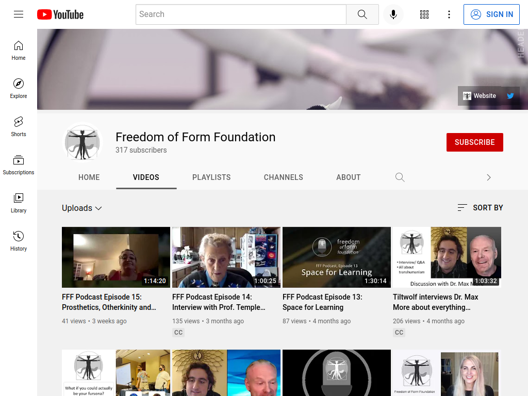Image resolution: width=528 pixels, height=396 pixels.
Task: Open Library in the sidebar
Action: click(19, 203)
